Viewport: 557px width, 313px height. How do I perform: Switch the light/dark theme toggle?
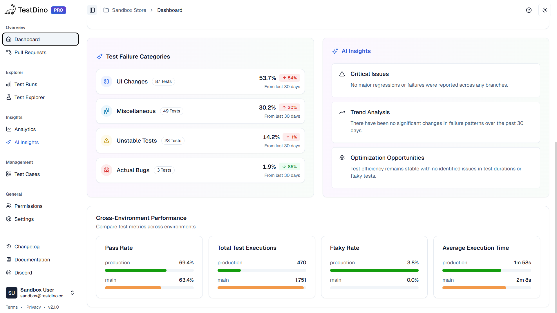[545, 10]
